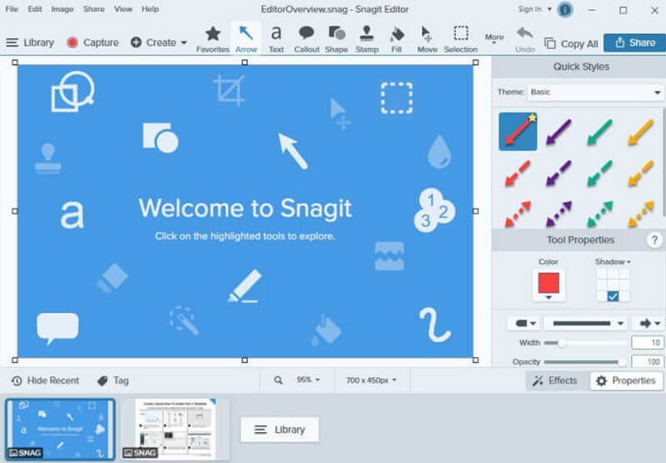
Task: Click the Tag icon in bottom bar
Action: pos(102,381)
